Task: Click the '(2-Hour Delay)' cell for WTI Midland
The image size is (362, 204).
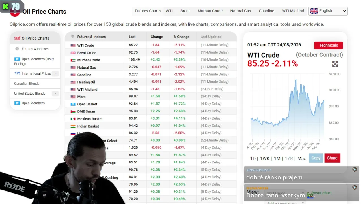Action: (x=212, y=89)
